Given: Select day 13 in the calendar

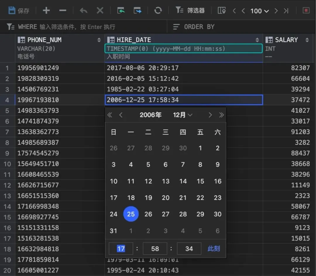Looking at the screenshot, I should [165, 181].
